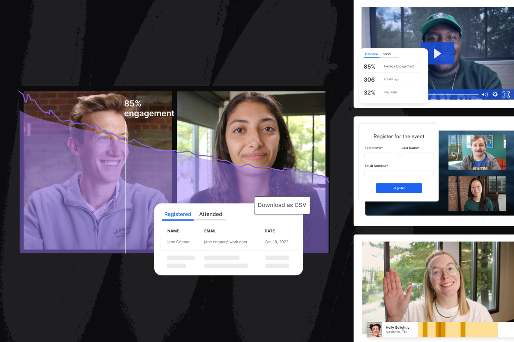Click the man with mustache video thumbnail

coord(474,152)
